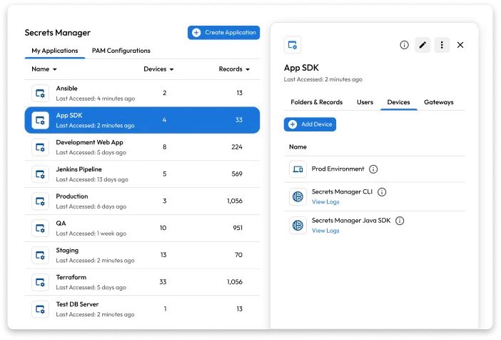The height and width of the screenshot is (340, 501).
Task: Select the Devices tab
Action: 398,102
